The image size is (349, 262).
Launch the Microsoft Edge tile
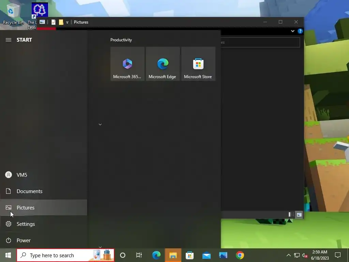point(163,64)
